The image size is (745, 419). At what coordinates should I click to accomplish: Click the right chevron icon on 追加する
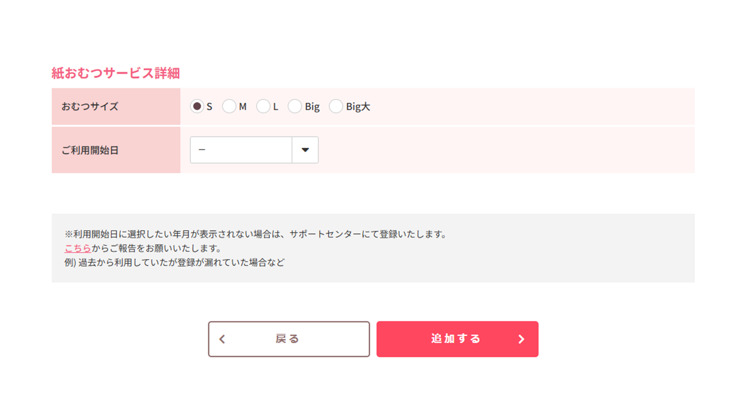coord(521,339)
